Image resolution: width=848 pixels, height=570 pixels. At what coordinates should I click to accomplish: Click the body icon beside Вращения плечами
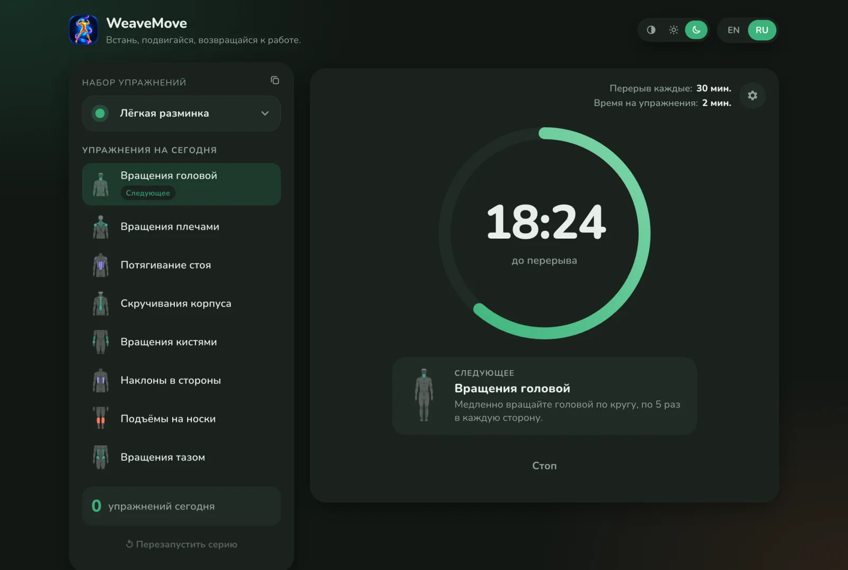tap(101, 227)
